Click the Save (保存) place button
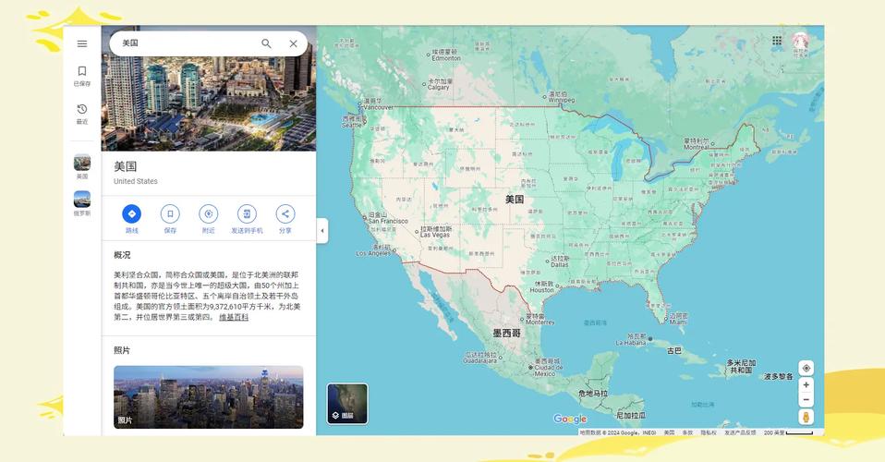Viewport: 885px width, 462px height. (x=170, y=219)
